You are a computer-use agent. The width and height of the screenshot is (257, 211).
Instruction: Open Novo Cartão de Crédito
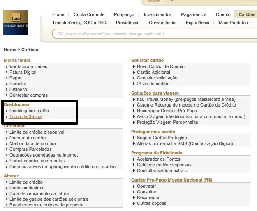click(x=161, y=66)
